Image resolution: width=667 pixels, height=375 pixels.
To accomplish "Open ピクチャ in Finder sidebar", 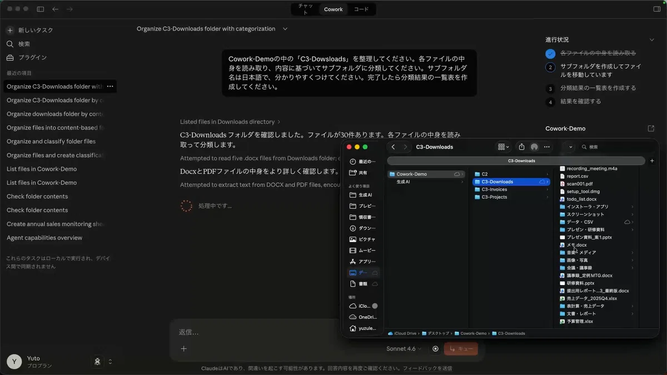I will tap(362, 239).
